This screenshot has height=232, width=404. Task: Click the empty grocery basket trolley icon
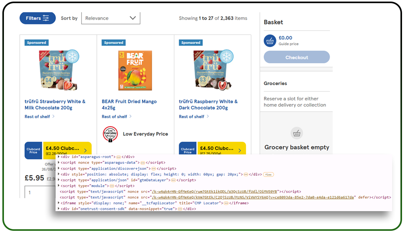point(297,134)
